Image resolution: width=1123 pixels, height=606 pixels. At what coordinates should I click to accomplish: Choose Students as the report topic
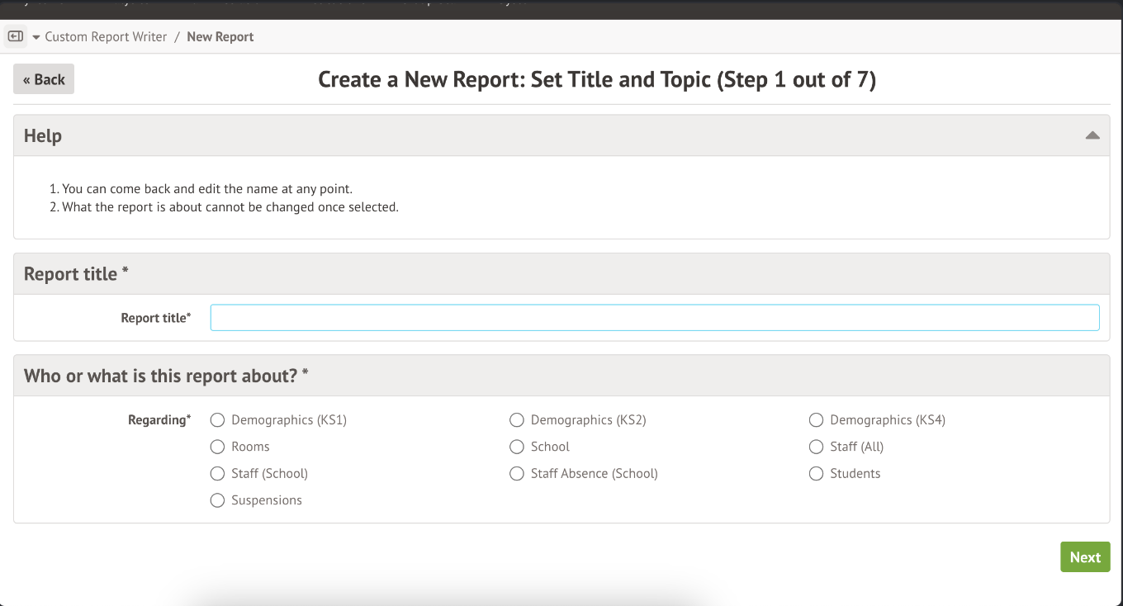point(816,474)
